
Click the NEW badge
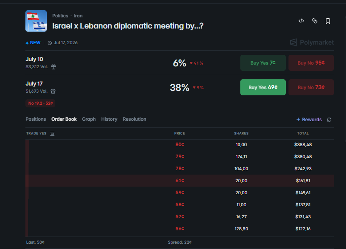(x=33, y=43)
